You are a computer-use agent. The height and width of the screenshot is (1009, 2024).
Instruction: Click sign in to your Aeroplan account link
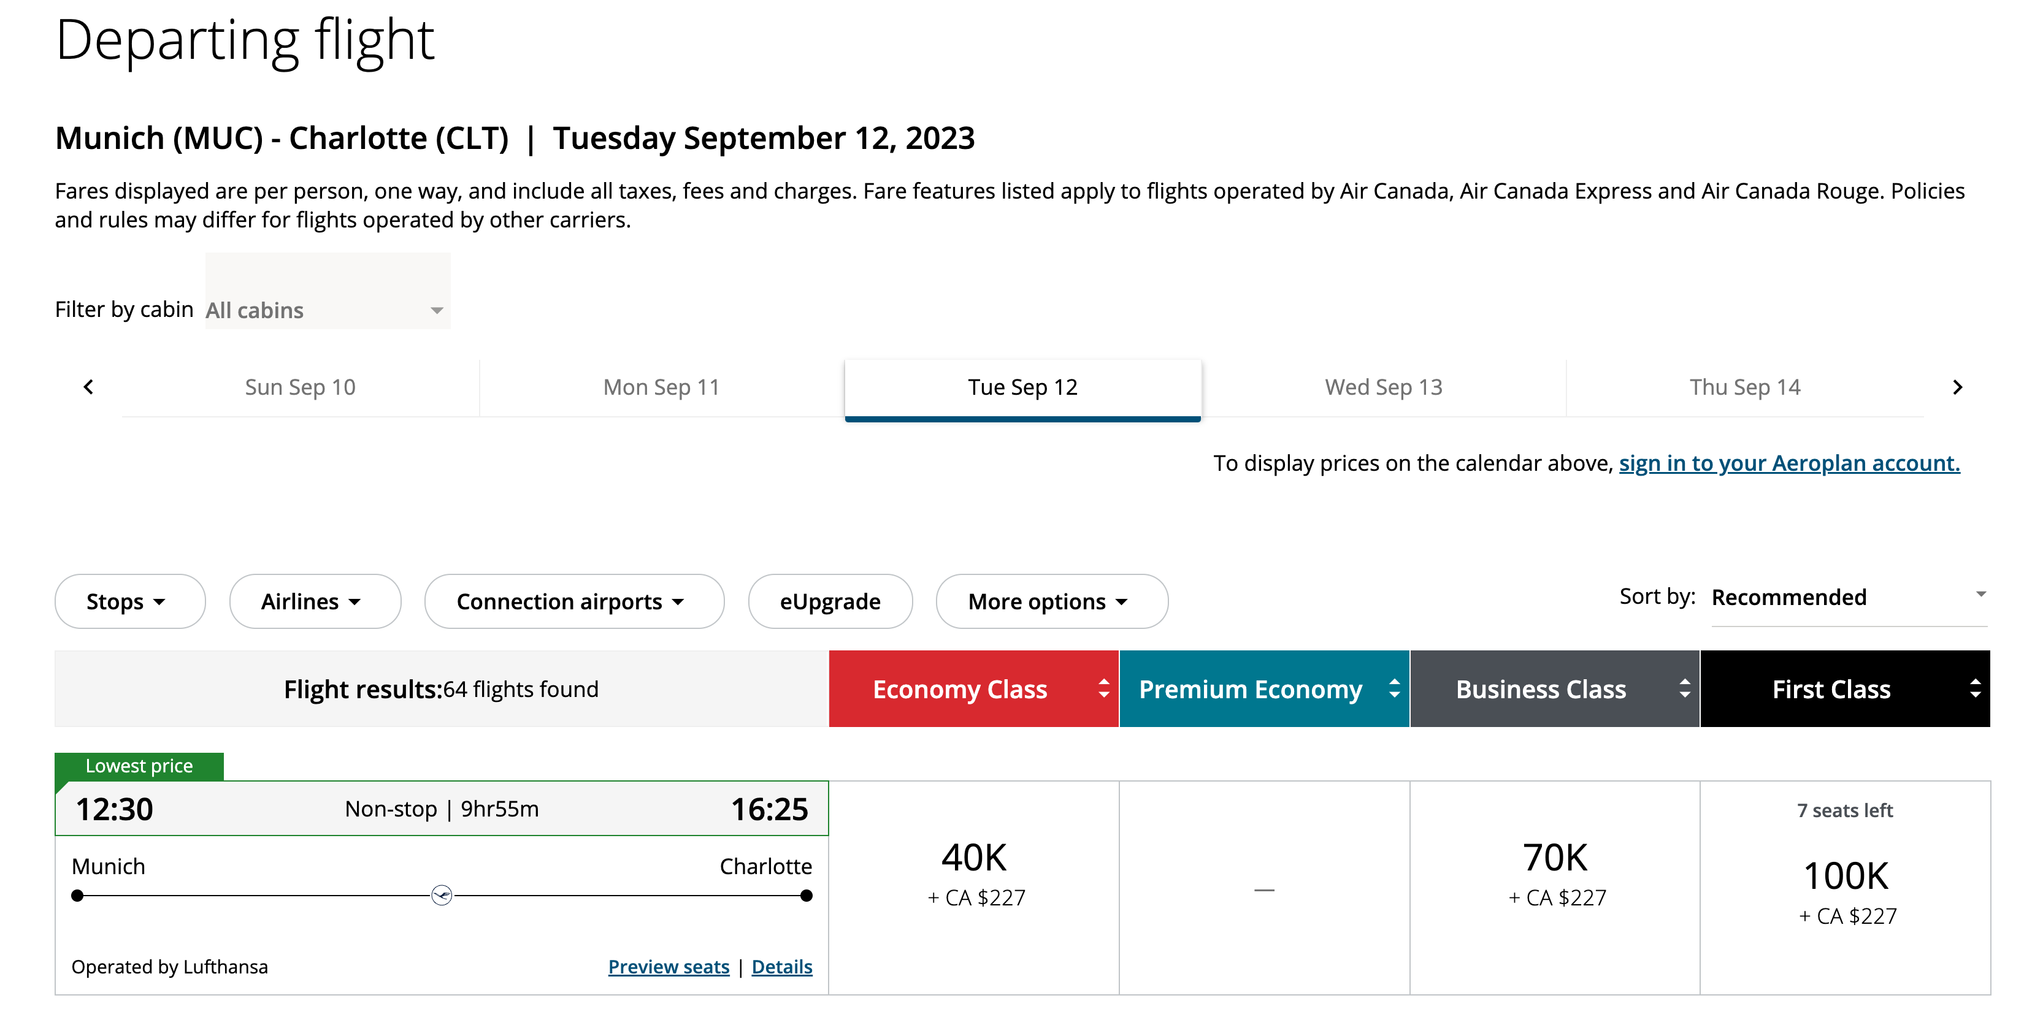click(1788, 463)
